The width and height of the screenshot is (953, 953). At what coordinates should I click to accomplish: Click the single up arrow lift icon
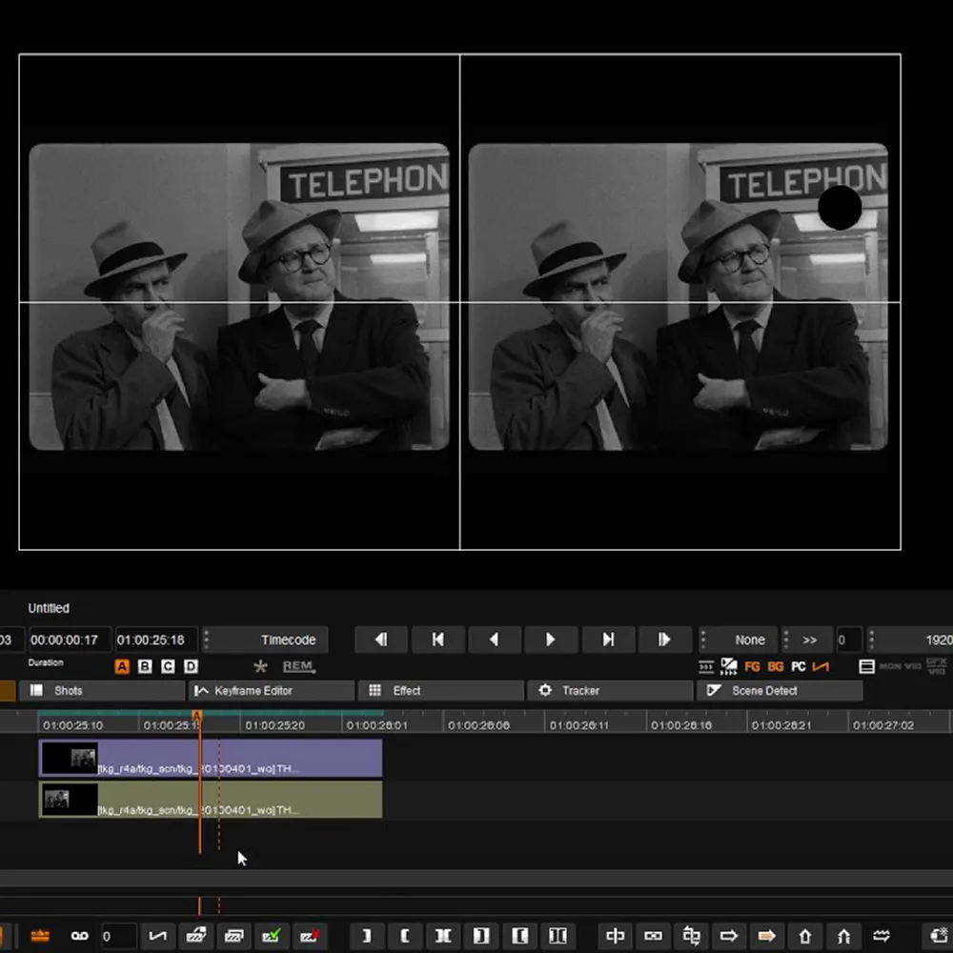[x=805, y=936]
